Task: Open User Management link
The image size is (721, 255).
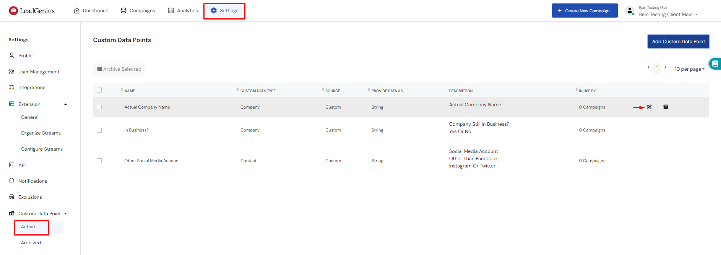Action: tap(39, 72)
